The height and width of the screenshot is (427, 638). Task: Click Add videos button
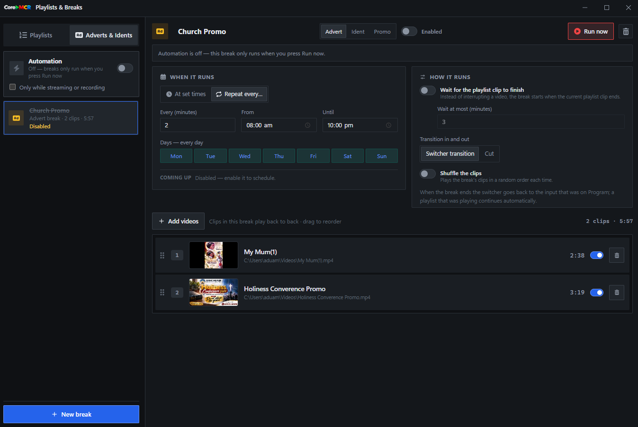(178, 221)
